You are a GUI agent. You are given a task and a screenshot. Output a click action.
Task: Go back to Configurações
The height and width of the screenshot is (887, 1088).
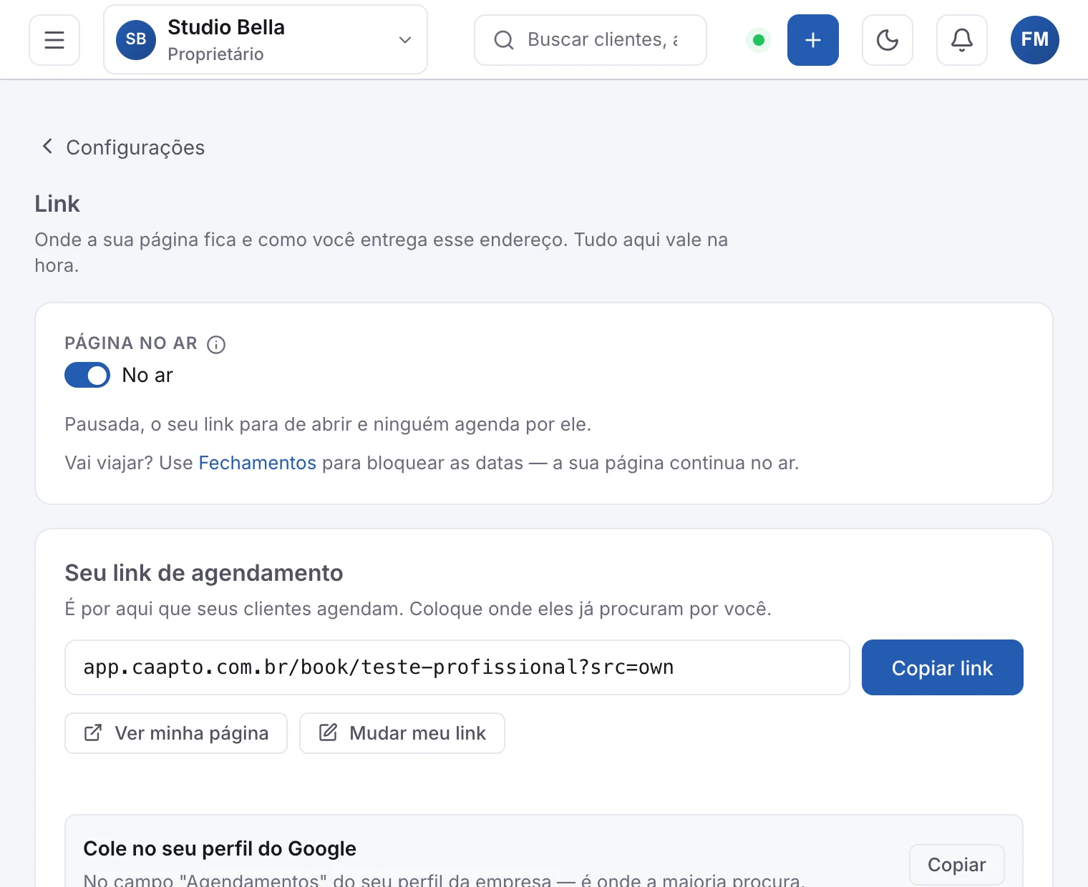point(123,147)
